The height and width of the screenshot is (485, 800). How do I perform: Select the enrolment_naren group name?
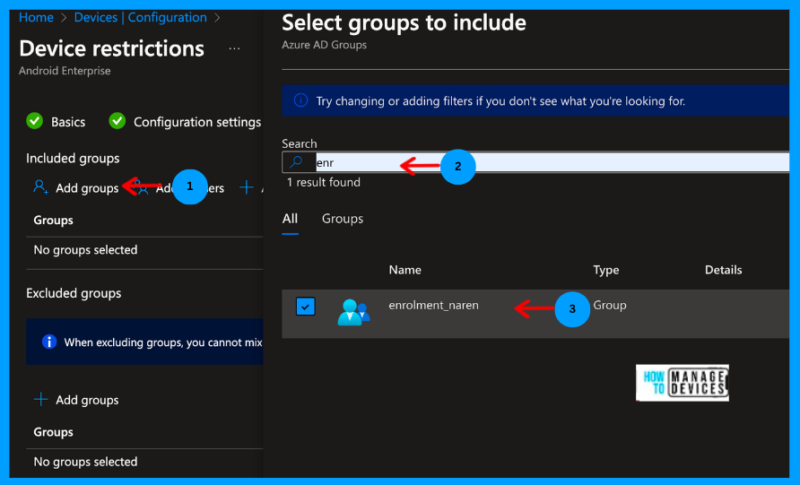pyautogui.click(x=434, y=305)
